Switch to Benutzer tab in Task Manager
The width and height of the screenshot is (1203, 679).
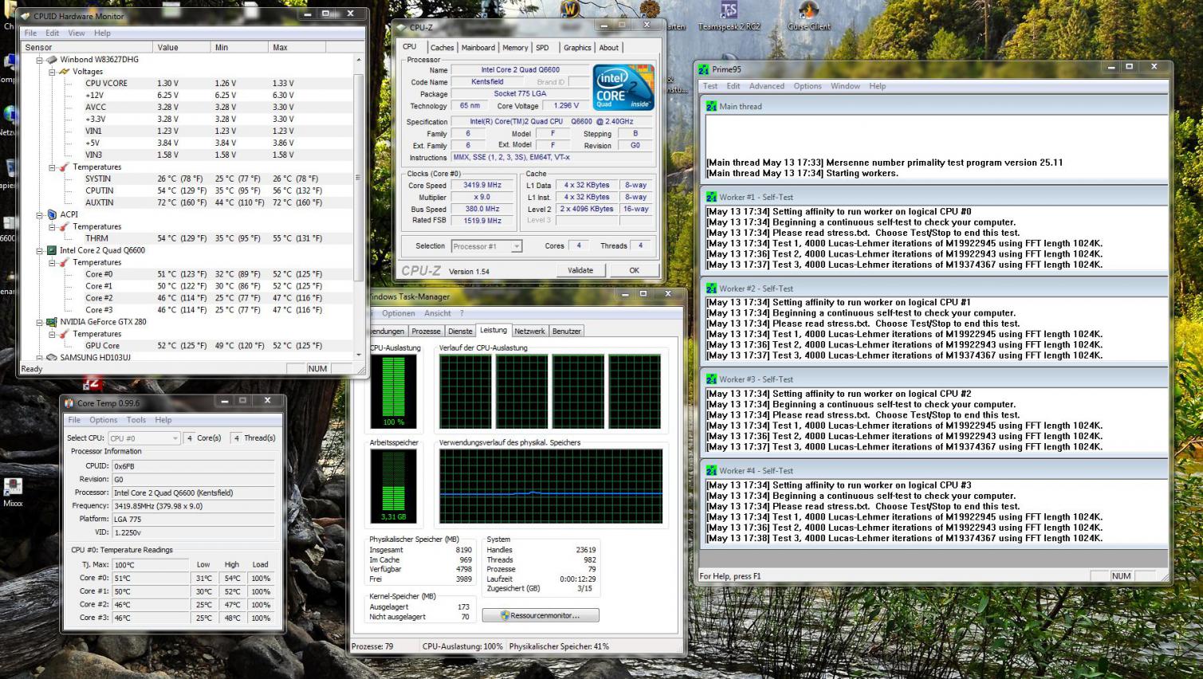tap(567, 332)
